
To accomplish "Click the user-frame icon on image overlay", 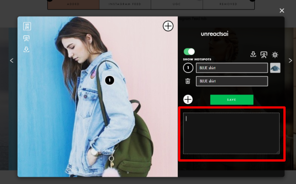I will point(26,38).
